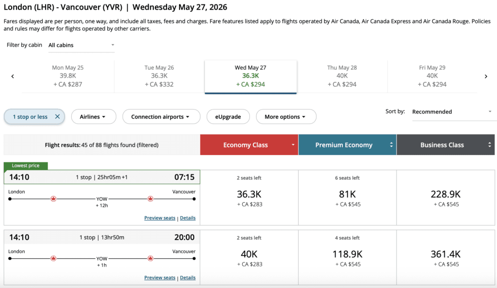497x288 pixels.
Task: Choose the 36.3K Economy fare
Action: tap(249, 197)
